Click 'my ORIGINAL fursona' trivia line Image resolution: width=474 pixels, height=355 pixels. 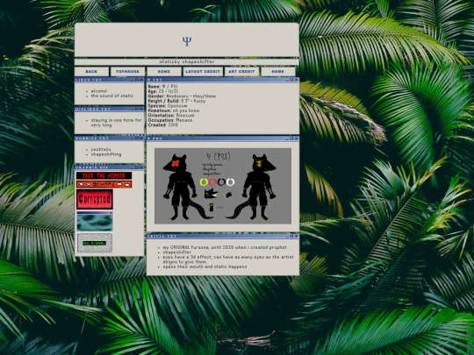225,247
